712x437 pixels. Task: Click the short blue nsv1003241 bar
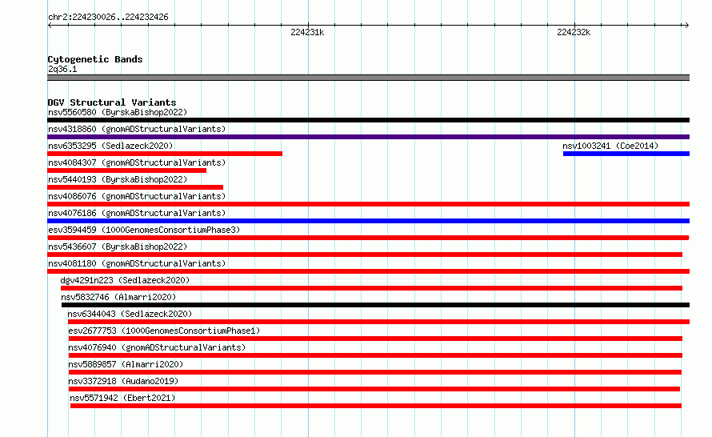pos(626,154)
